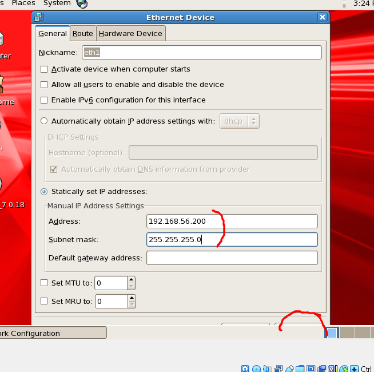Click the Nickname field containing eth1
This screenshot has width=374, height=372.
(x=202, y=52)
